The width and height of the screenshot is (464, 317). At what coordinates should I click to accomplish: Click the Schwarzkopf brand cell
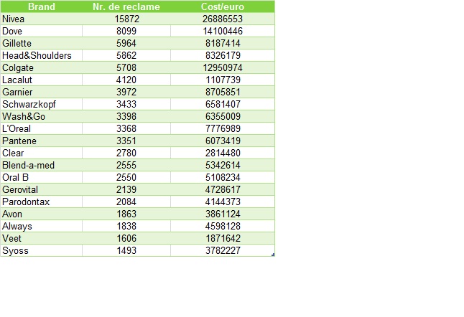(x=29, y=104)
